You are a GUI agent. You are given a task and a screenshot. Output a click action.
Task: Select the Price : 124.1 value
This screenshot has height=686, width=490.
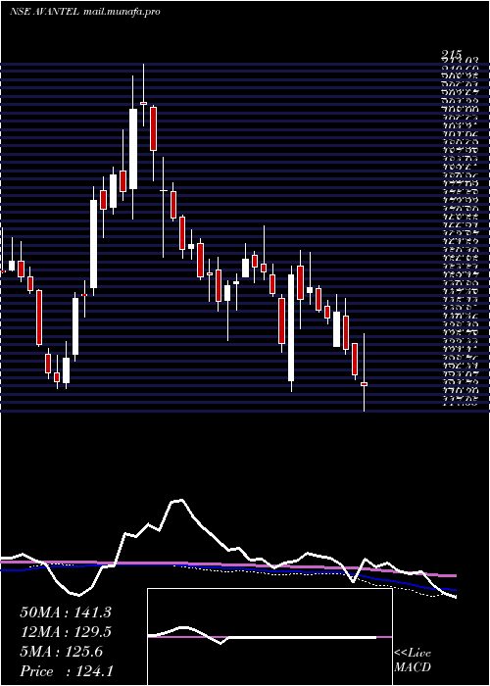click(67, 671)
